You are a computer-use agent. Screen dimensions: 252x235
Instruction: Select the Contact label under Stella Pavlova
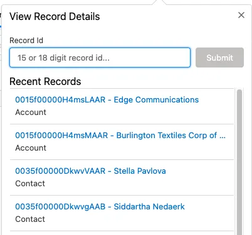tap(30, 184)
